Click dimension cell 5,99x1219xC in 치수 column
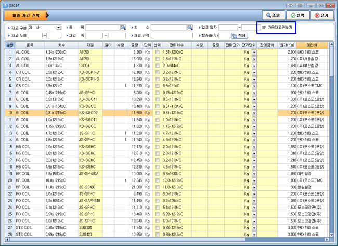 tap(61, 214)
